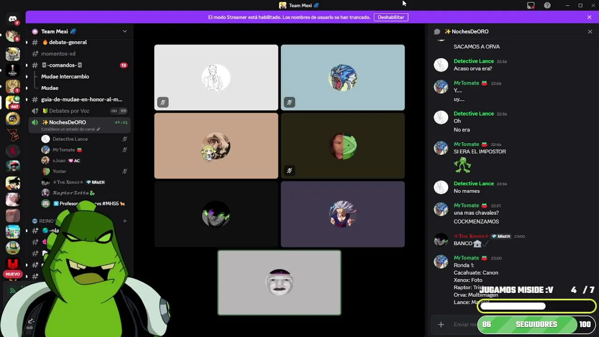
Task: Click message SI ERA EL IMPOSTOR
Action: (480, 152)
